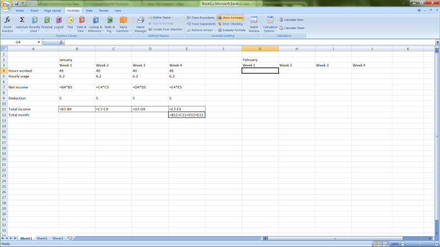Viewport: 440px width, 247px height.
Task: Click the formula bar fx icon
Action: point(61,42)
